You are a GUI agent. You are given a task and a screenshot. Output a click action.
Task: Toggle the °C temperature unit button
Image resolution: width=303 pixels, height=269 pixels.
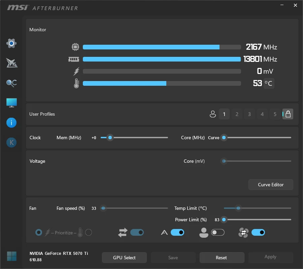tap(269, 83)
